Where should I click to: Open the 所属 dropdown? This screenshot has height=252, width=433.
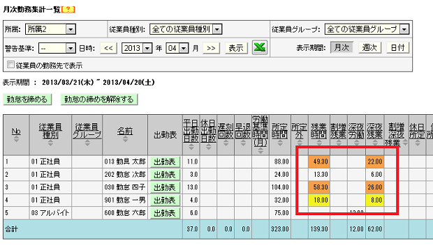[x=50, y=29]
